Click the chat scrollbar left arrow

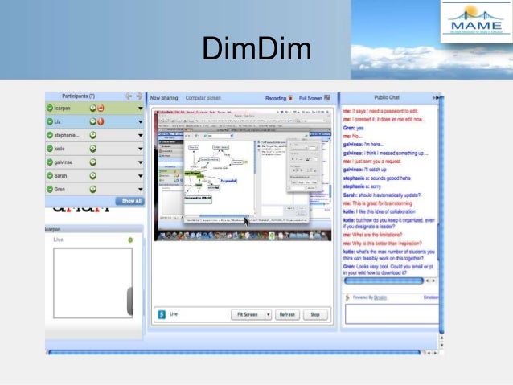tap(427, 281)
